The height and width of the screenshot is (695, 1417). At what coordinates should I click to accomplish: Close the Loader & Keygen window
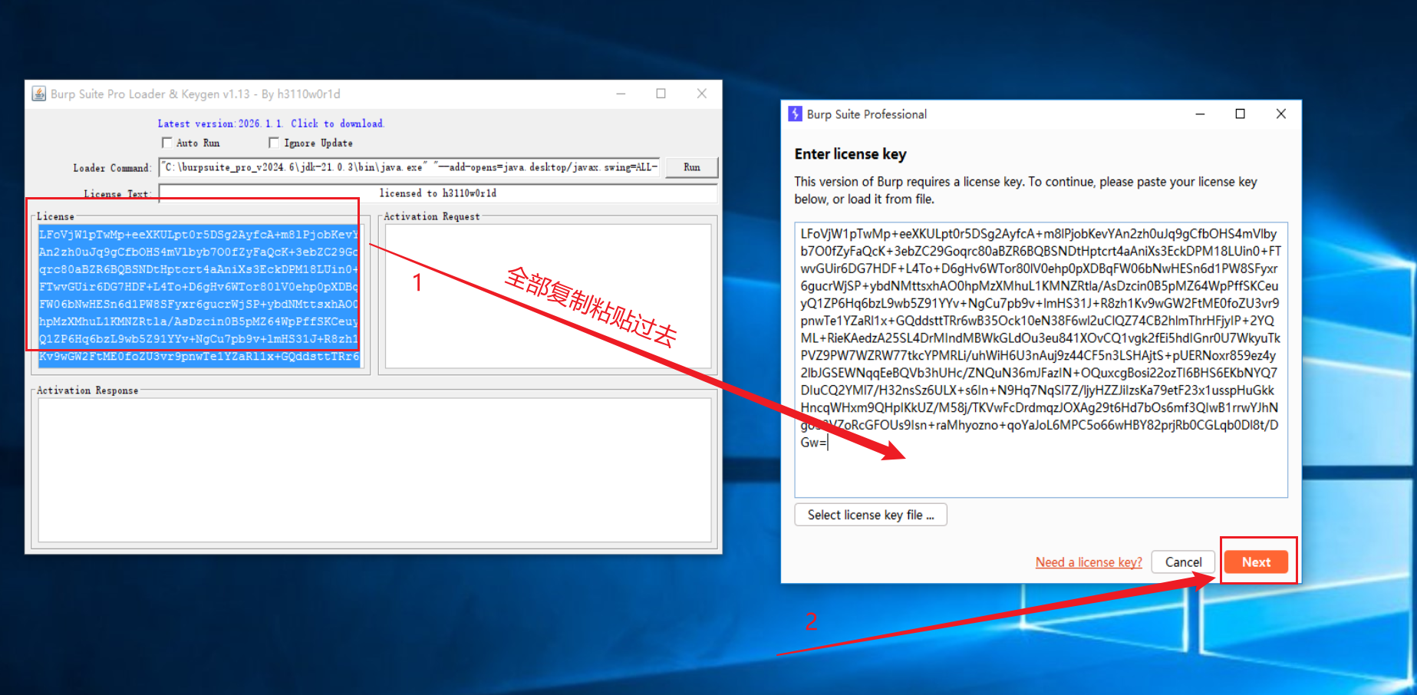[701, 94]
